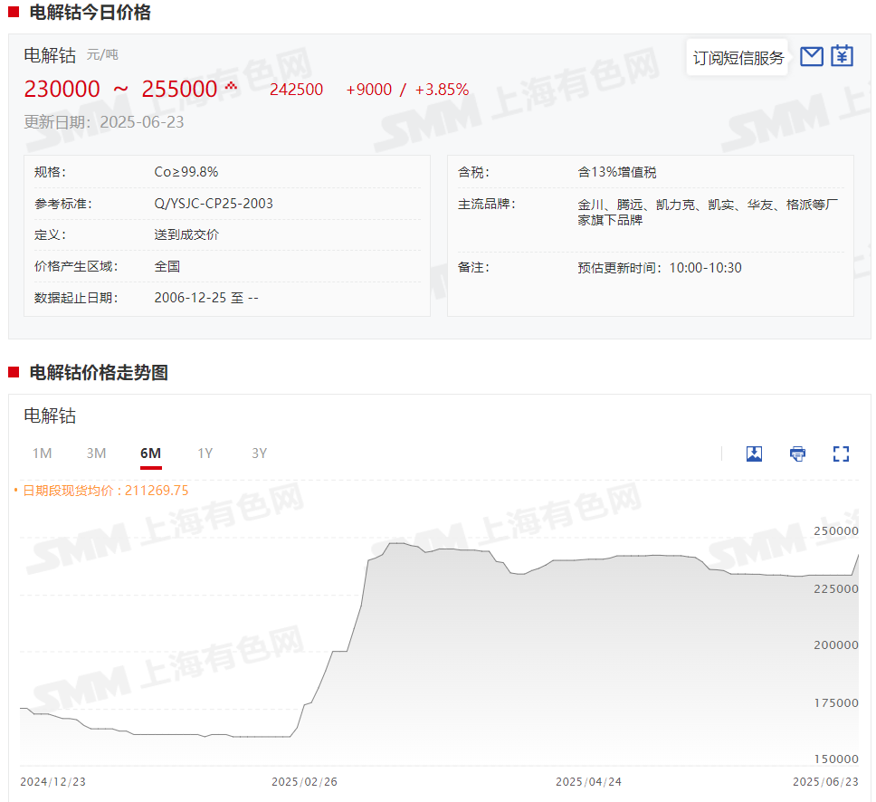The height and width of the screenshot is (802, 876).
Task: Expand the chart to fullscreen
Action: 841,454
